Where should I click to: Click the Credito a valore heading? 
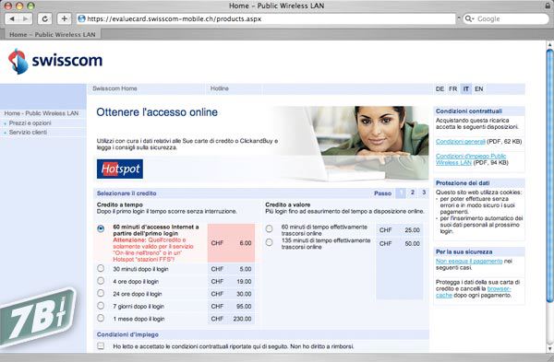coord(287,204)
